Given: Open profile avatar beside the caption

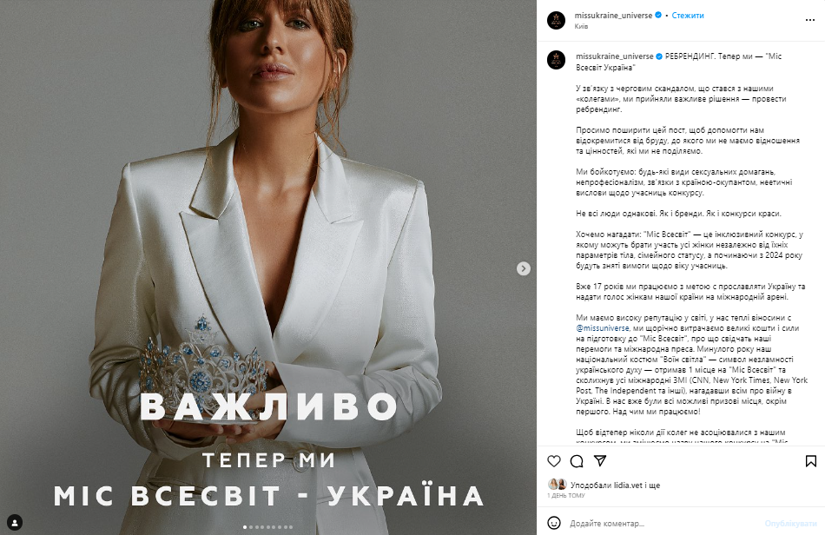Looking at the screenshot, I should (x=556, y=60).
